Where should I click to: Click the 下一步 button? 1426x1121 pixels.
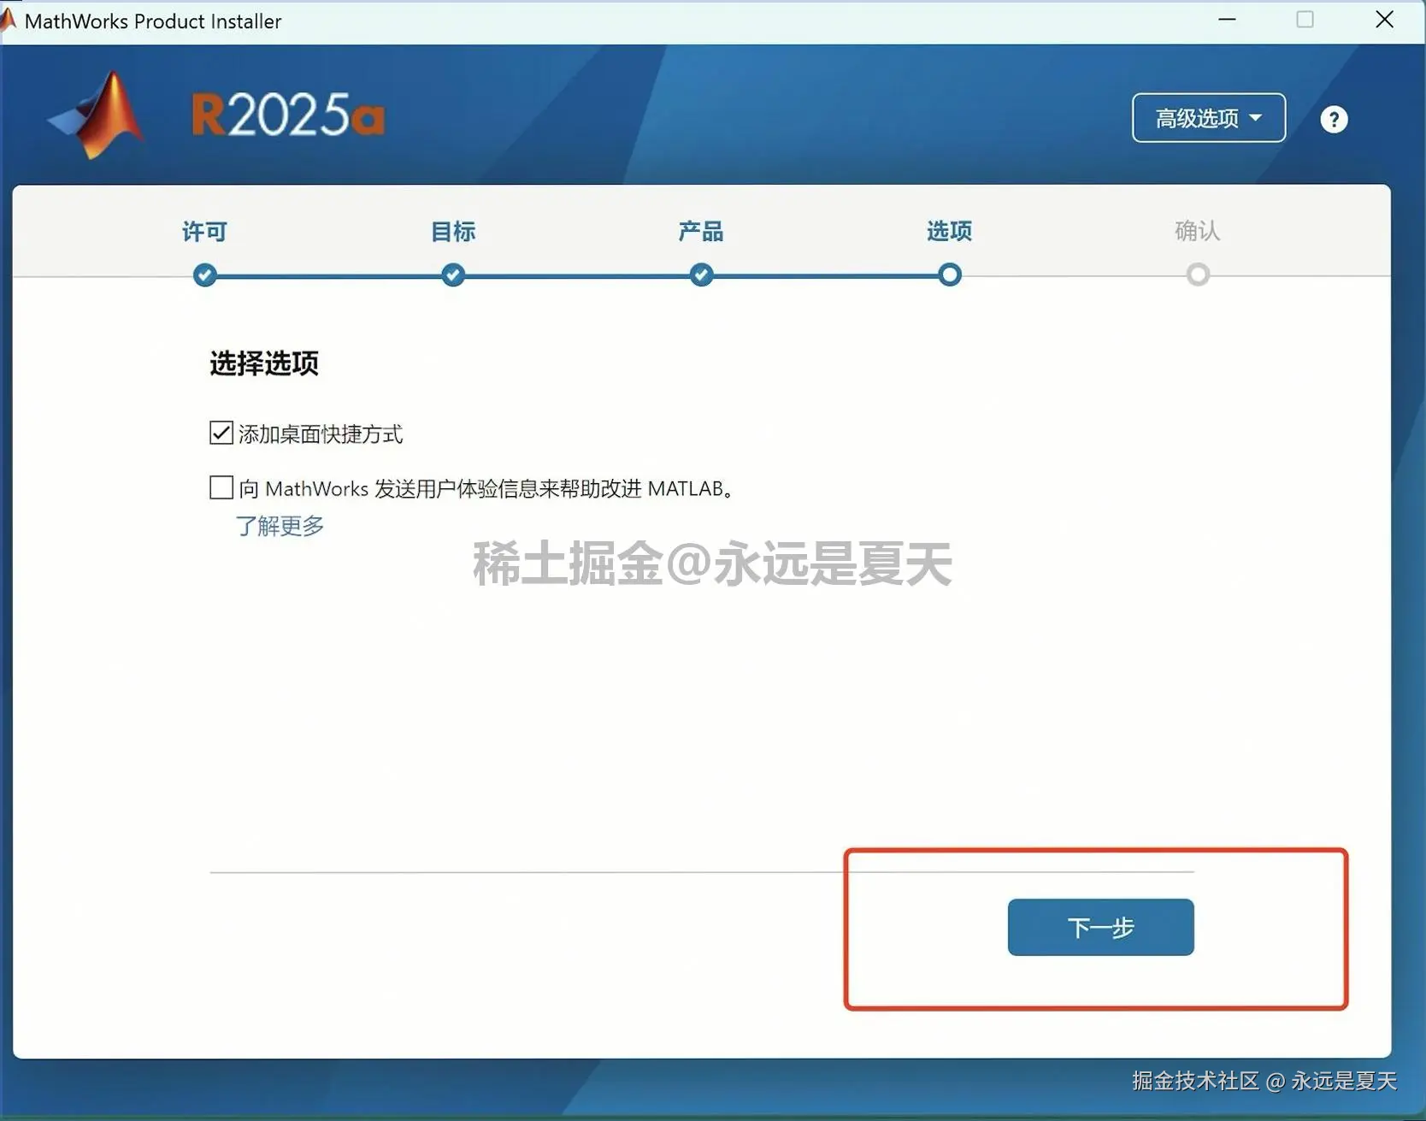(x=1100, y=927)
